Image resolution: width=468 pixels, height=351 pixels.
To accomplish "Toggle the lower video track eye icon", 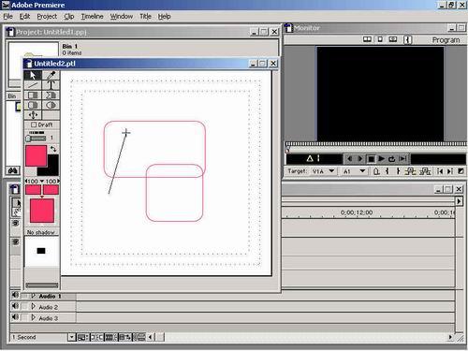I will click(x=16, y=241).
